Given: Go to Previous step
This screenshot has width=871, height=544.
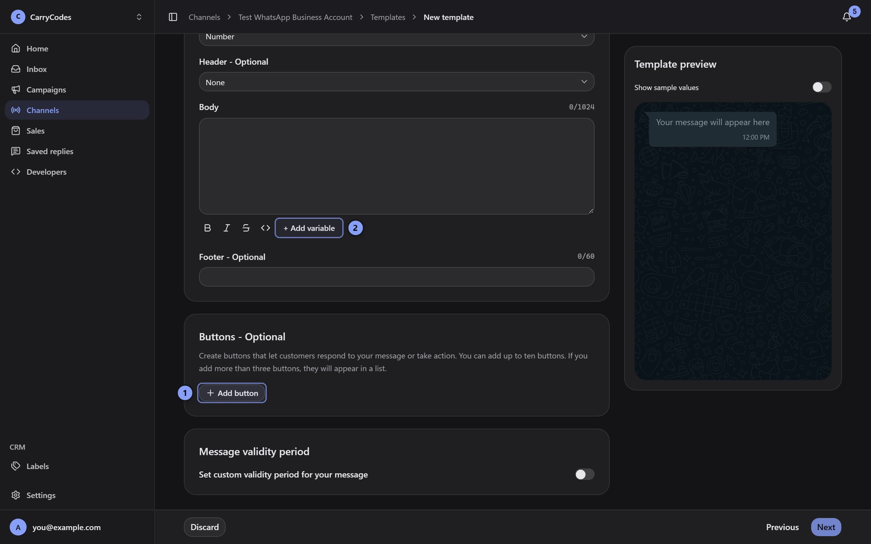Looking at the screenshot, I should (x=782, y=527).
